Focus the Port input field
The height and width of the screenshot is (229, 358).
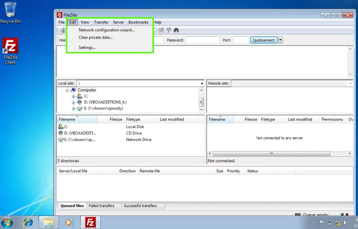(x=241, y=40)
